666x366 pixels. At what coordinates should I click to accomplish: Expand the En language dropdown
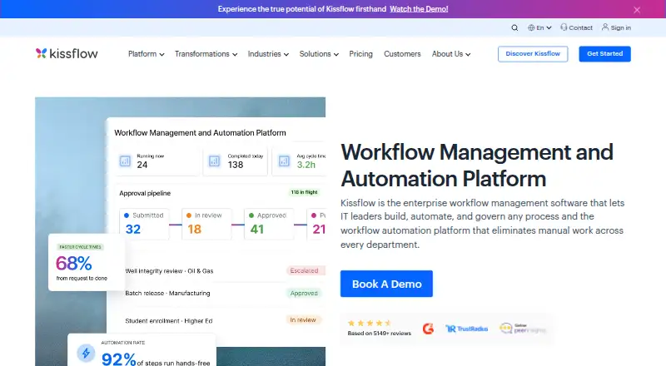point(549,27)
